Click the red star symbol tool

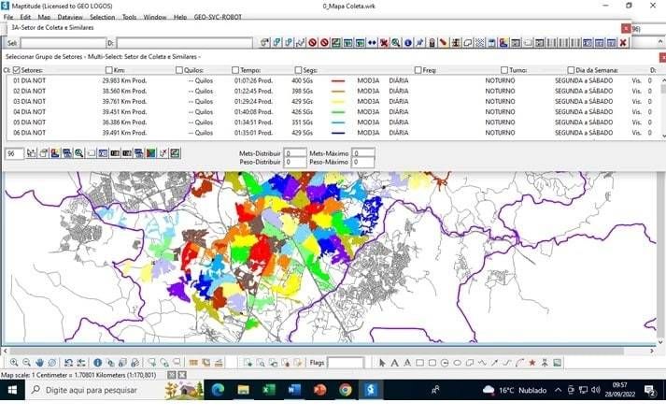pos(532,363)
